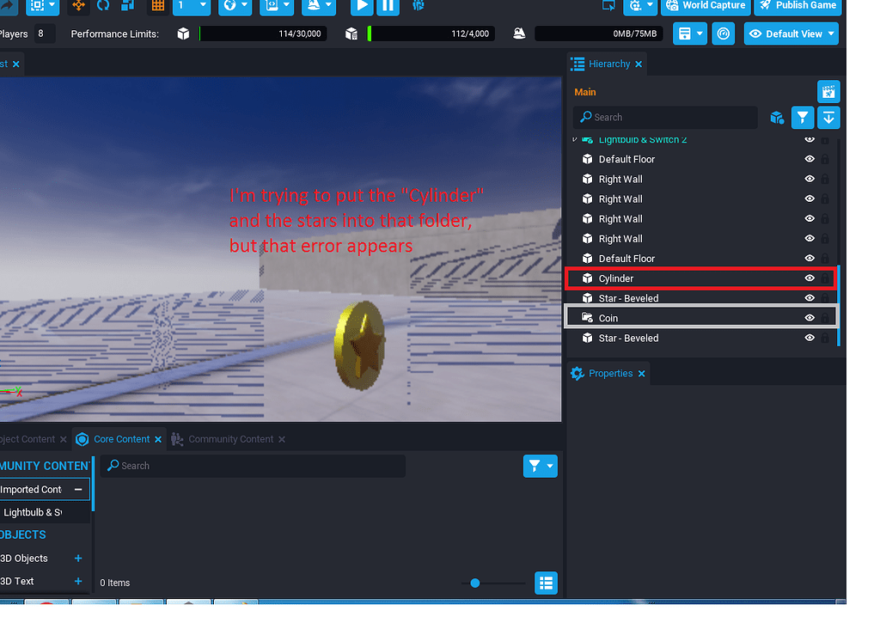Toggle visibility of second Default Floor

click(810, 258)
